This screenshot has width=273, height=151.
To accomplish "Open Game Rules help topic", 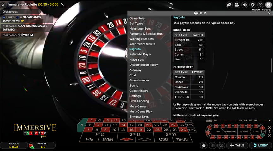I will (138, 18).
